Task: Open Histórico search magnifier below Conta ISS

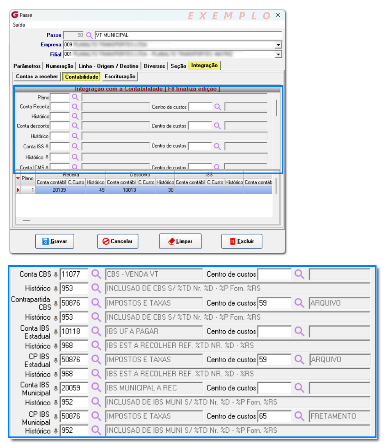Action: coord(75,157)
